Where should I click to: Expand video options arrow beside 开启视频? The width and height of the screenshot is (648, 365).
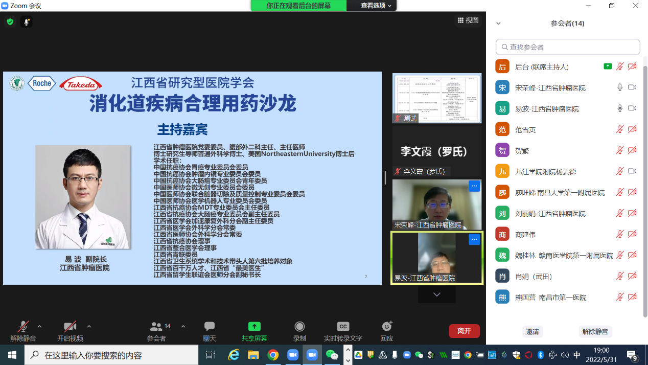click(89, 326)
